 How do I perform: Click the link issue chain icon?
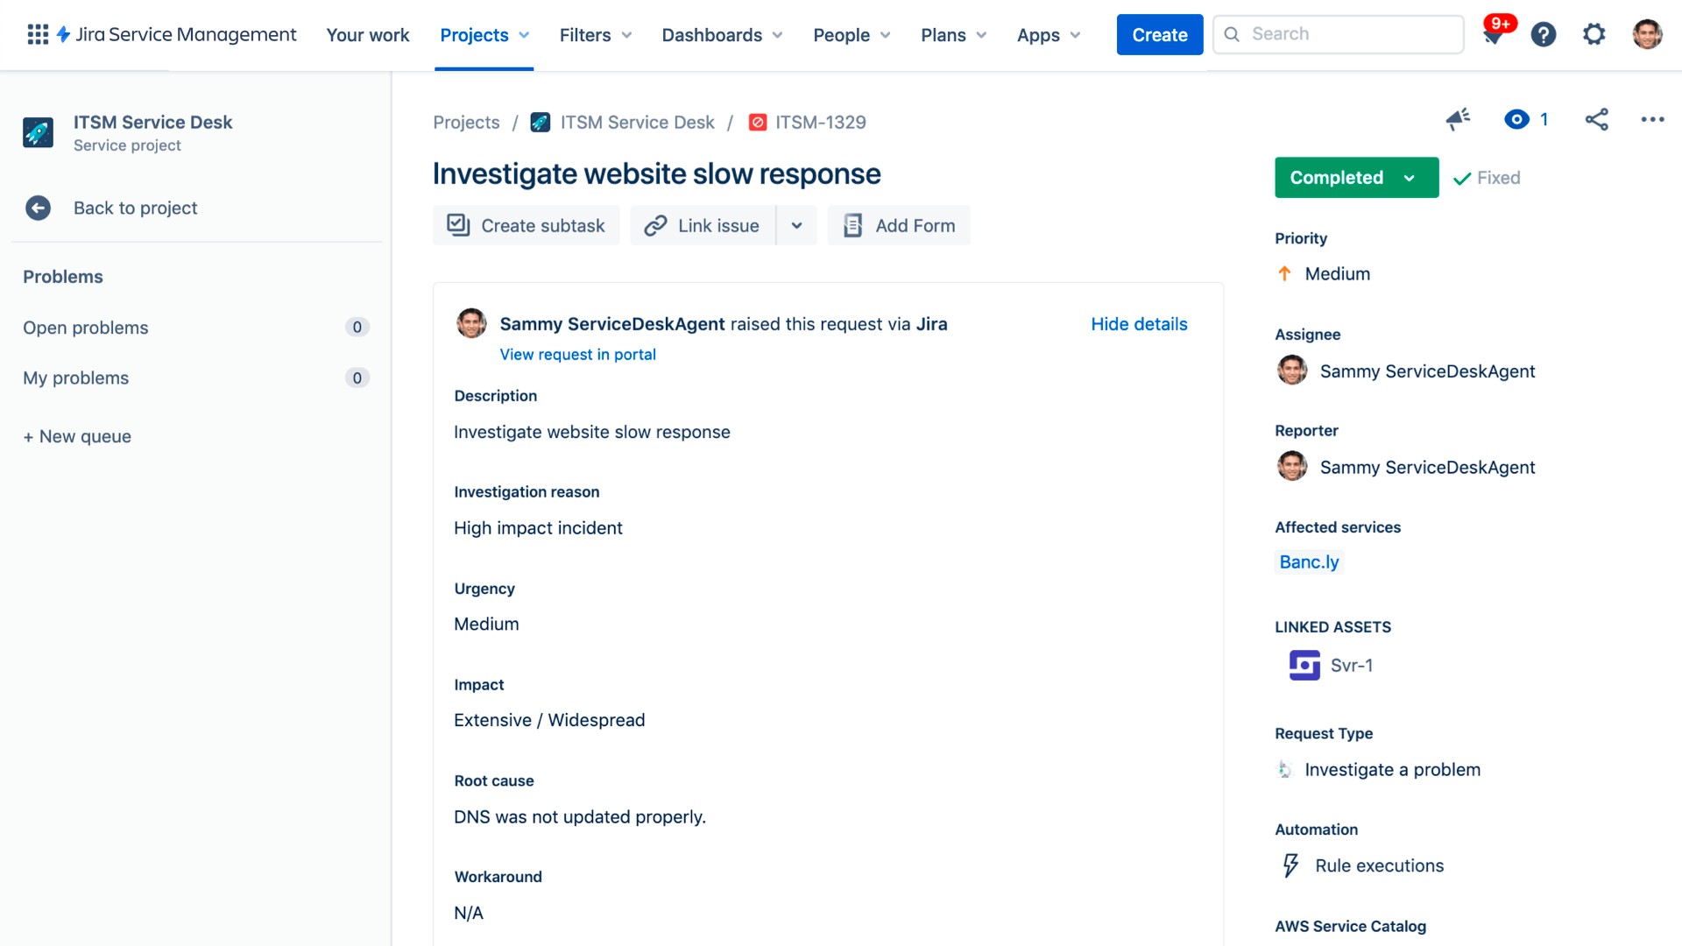[x=654, y=225]
